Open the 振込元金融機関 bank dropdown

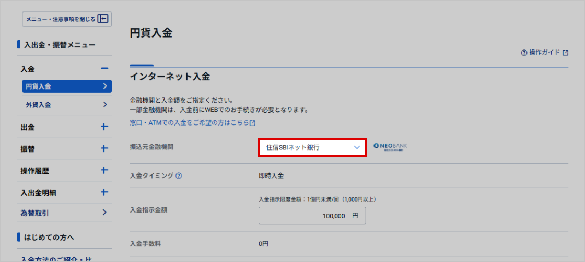pyautogui.click(x=312, y=147)
